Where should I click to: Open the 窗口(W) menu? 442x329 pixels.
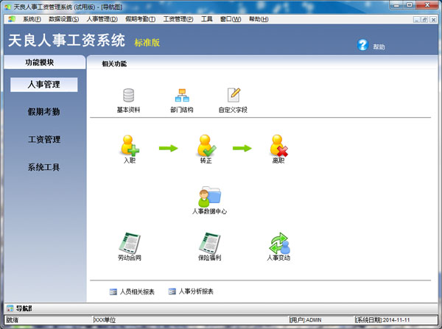click(231, 19)
